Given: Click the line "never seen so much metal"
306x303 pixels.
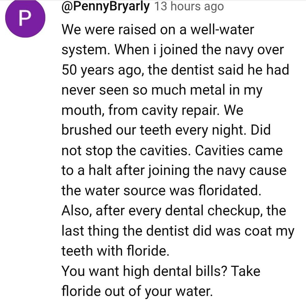Looking at the screenshot, I should click(x=162, y=91).
